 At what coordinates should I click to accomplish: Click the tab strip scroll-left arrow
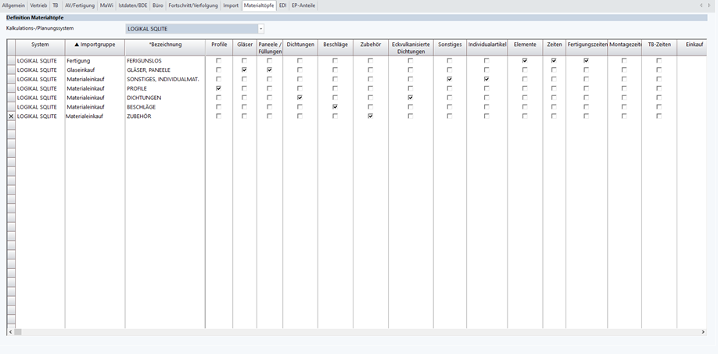[702, 5]
